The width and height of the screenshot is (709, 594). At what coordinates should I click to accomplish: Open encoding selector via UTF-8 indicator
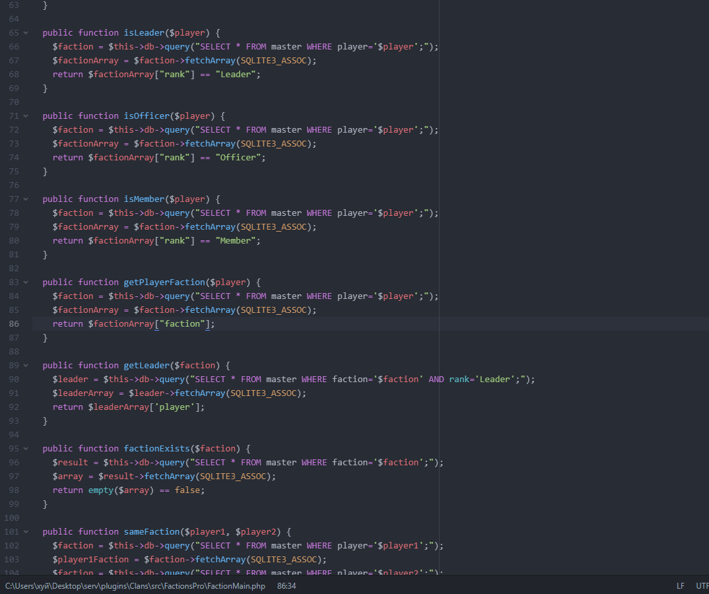point(701,585)
